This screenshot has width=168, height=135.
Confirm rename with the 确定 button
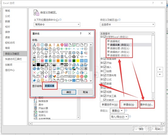[69, 92]
